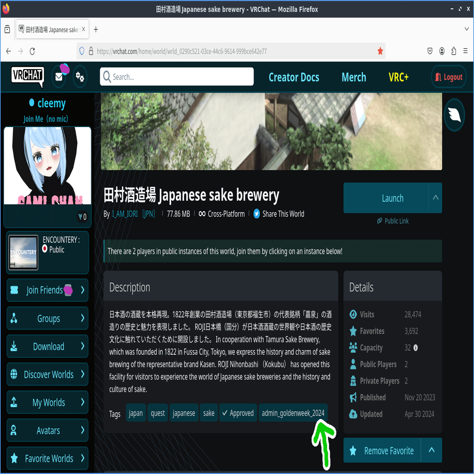Select the 田村酒造場 browser tab
Image resolution: width=474 pixels, height=474 pixels.
click(52, 30)
